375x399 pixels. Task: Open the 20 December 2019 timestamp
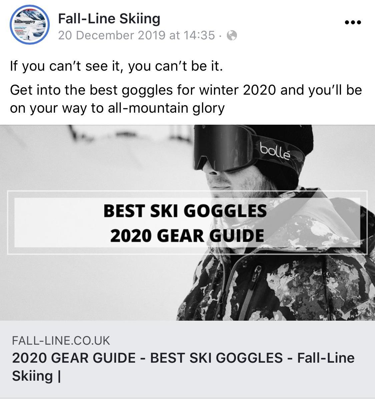coord(136,35)
